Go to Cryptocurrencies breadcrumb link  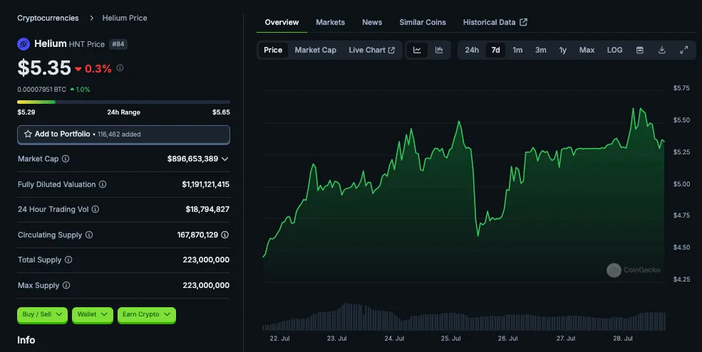[x=48, y=18]
